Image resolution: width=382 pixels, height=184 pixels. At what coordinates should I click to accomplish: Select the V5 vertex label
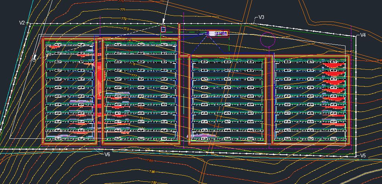tap(363, 155)
